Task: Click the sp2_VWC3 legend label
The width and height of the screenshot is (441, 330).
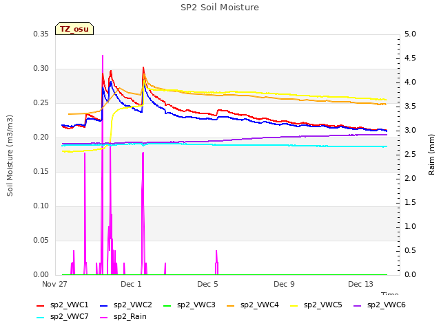Action: click(x=196, y=305)
